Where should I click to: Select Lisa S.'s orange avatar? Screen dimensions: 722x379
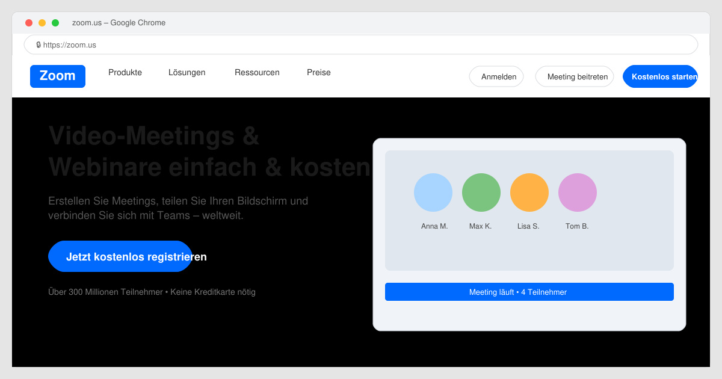529,193
